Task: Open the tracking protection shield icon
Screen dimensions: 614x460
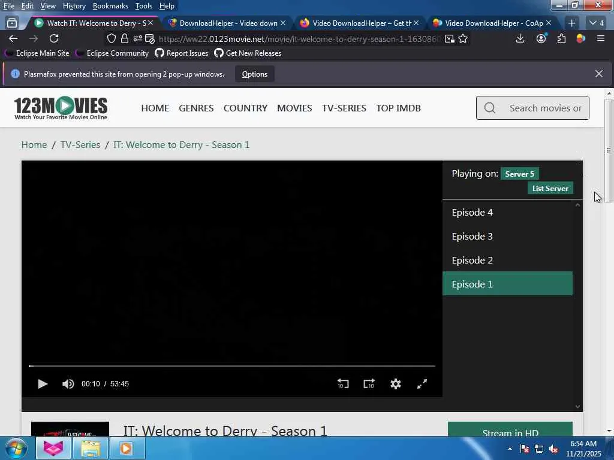Action: [111, 39]
